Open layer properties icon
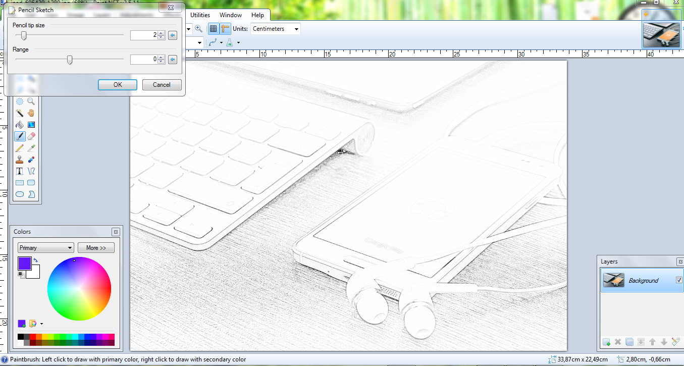The width and height of the screenshot is (684, 366). point(676,342)
